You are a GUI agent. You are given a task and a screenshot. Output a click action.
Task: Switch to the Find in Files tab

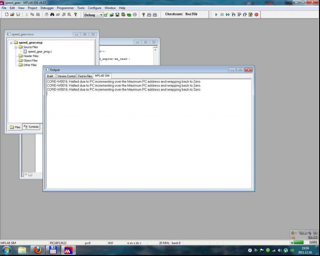pos(85,76)
